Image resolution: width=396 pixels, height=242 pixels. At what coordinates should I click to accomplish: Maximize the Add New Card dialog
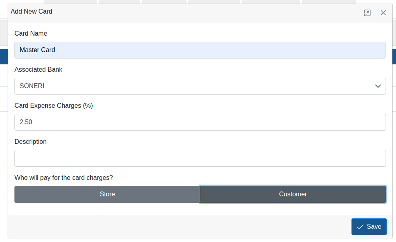click(x=367, y=13)
